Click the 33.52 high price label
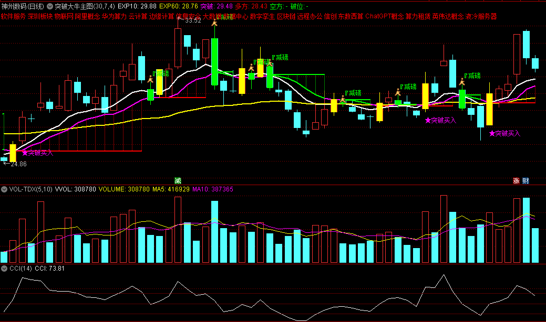 193,20
